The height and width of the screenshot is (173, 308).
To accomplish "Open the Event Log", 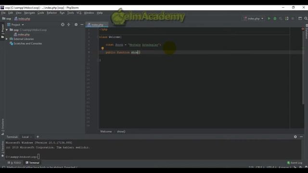I will pyautogui.click(x=295, y=163).
